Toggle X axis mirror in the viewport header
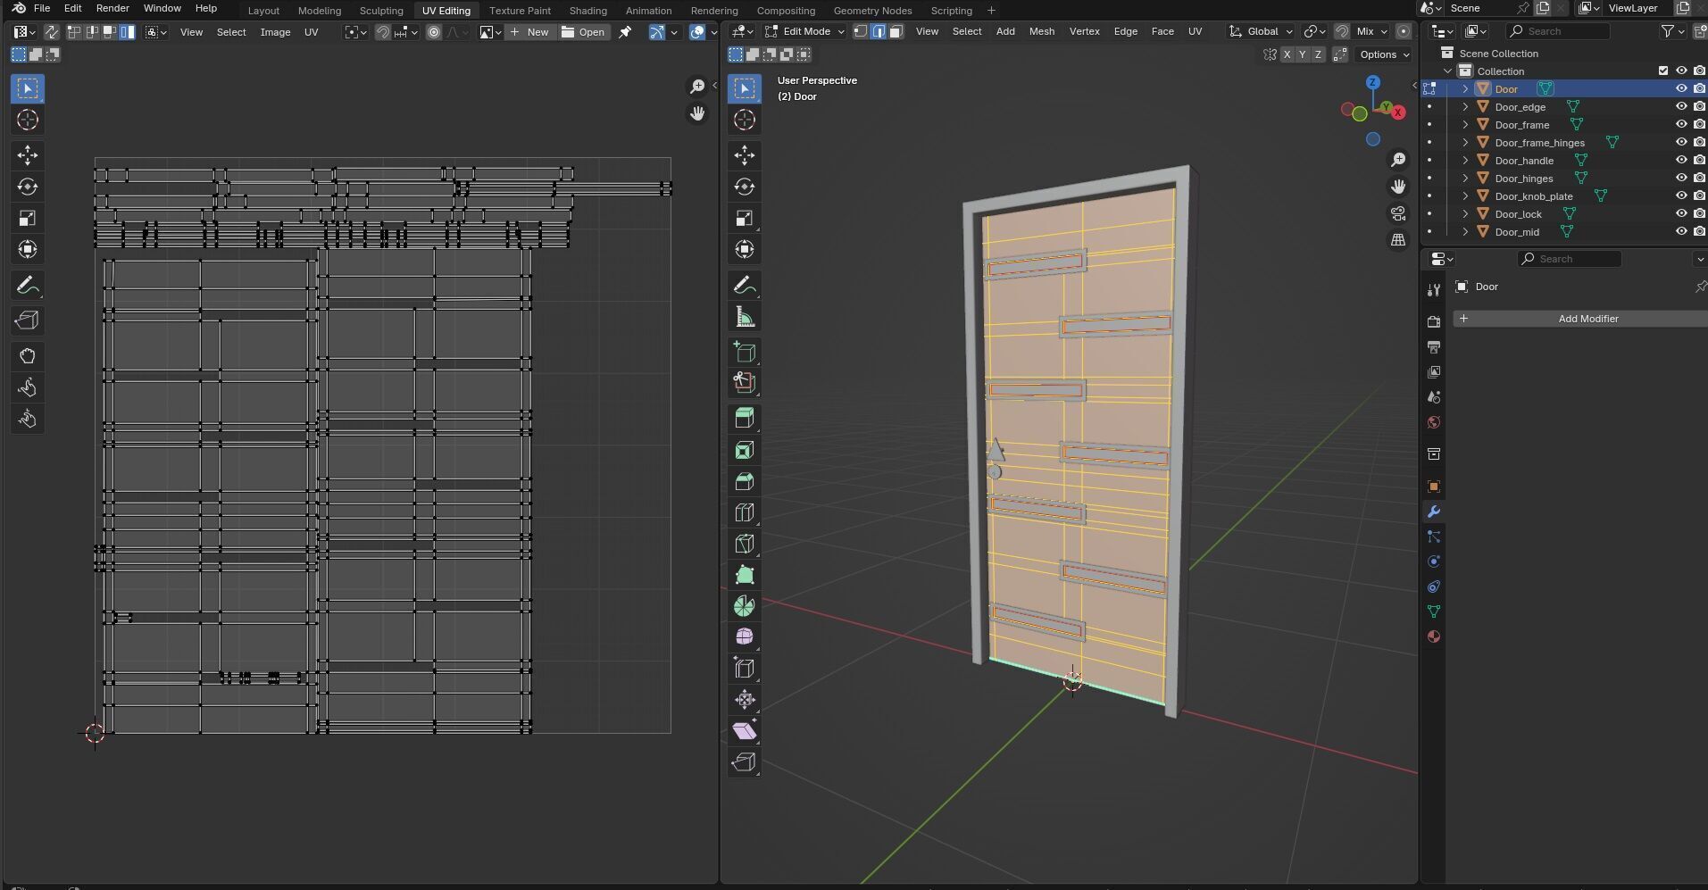1708x890 pixels. [x=1287, y=54]
